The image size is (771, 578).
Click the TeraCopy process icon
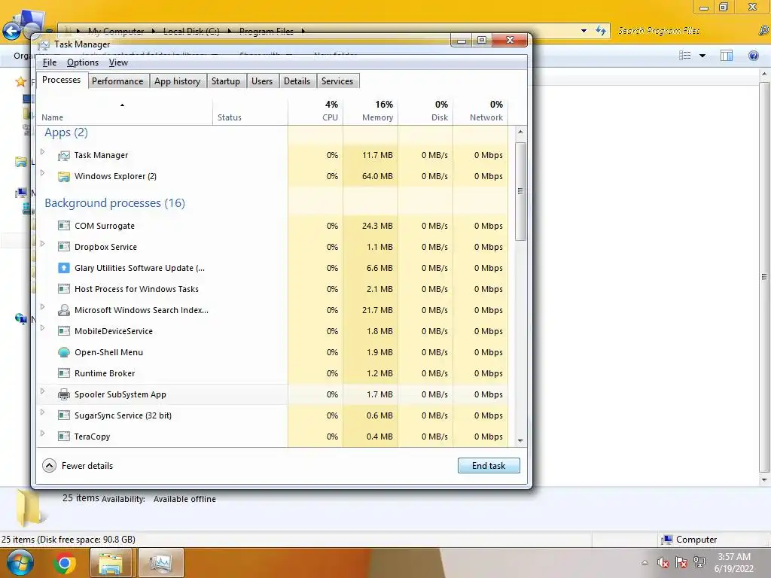(64, 437)
